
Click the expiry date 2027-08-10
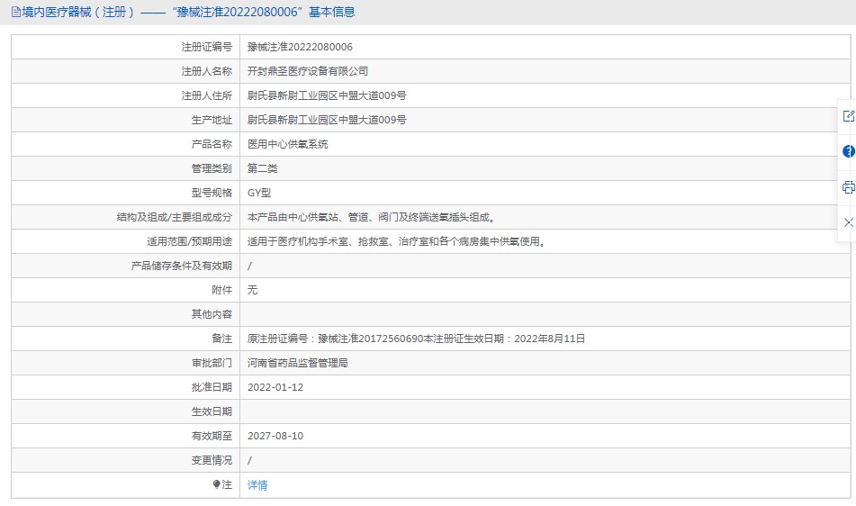(x=275, y=436)
